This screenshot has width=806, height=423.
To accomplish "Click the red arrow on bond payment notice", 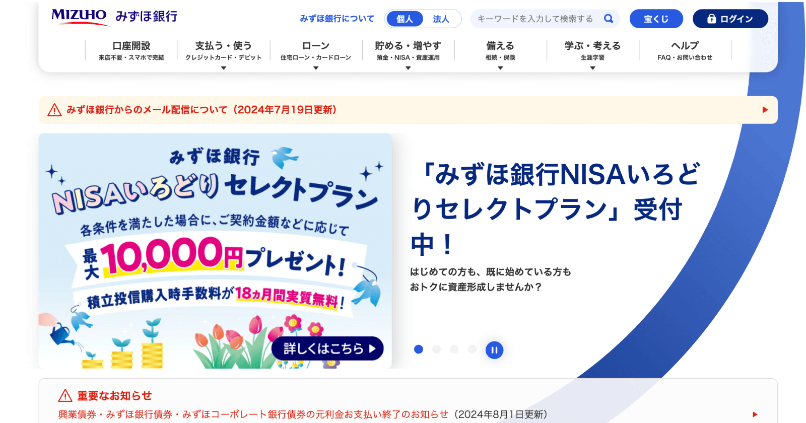I will (755, 414).
